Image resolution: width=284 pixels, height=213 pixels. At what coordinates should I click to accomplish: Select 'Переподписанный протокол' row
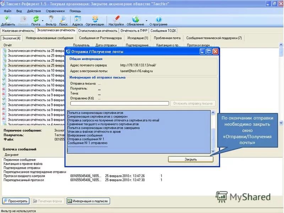(83, 180)
